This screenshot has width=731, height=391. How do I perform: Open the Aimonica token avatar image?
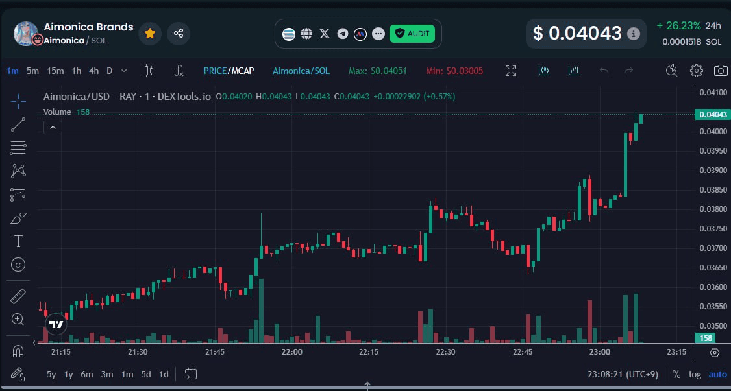point(25,34)
